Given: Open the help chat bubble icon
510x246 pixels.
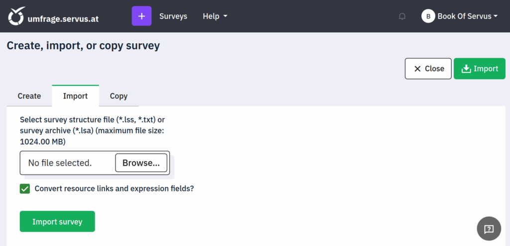Looking at the screenshot, I should point(489,229).
